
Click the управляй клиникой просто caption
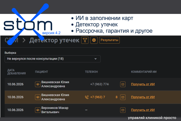[x=152, y=118]
